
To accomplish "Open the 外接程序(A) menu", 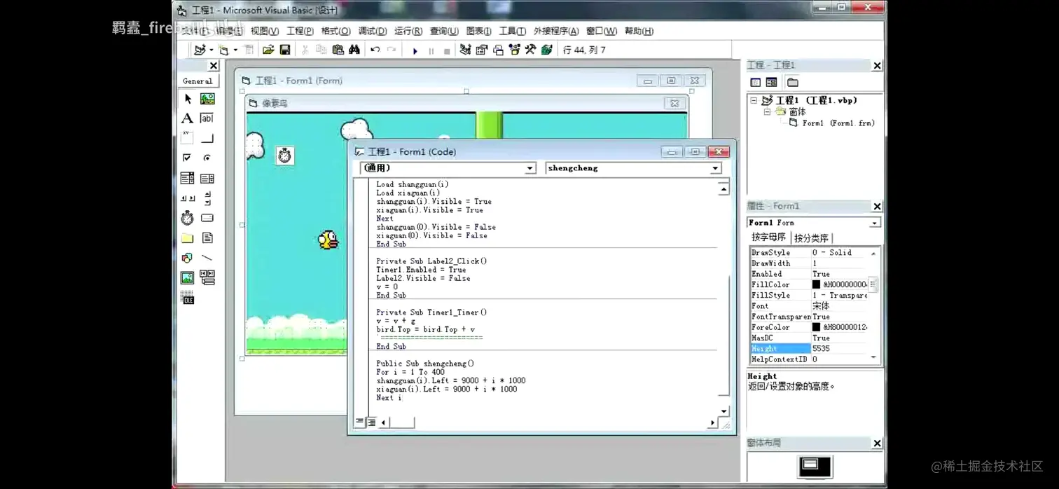I will (556, 31).
